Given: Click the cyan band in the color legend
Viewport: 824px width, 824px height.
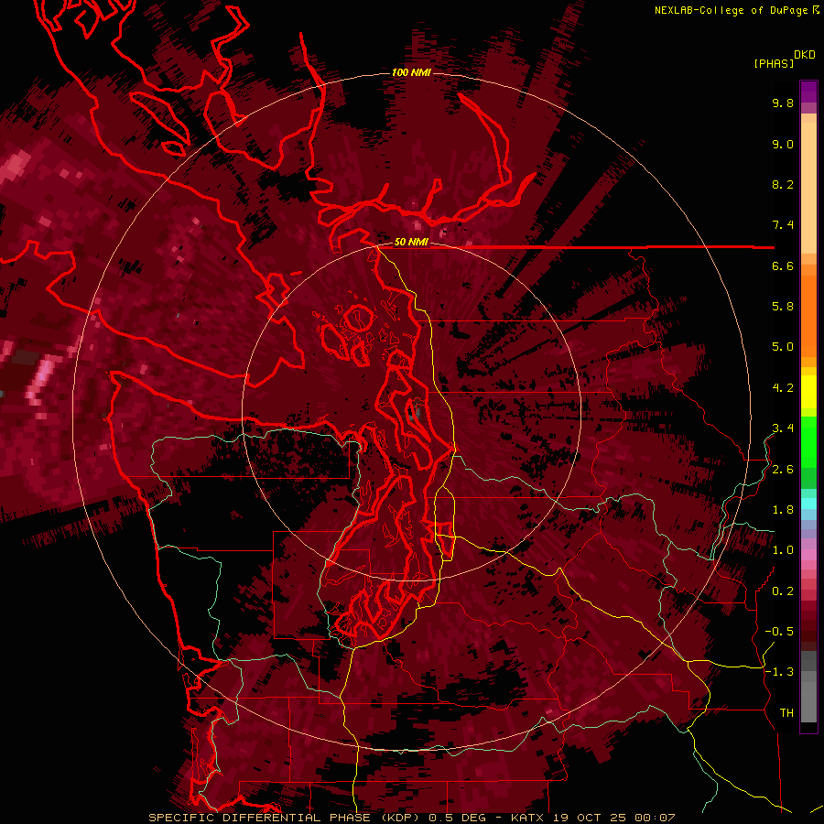Looking at the screenshot, I should click(808, 504).
